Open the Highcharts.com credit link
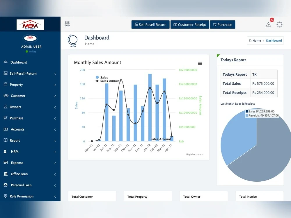The image size is (291, 218). (x=194, y=154)
